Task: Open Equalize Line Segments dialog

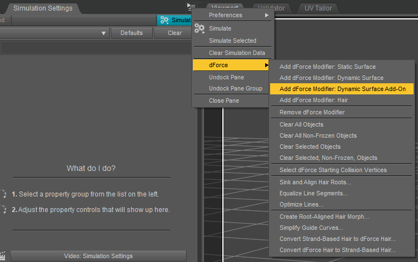Action: click(341, 193)
